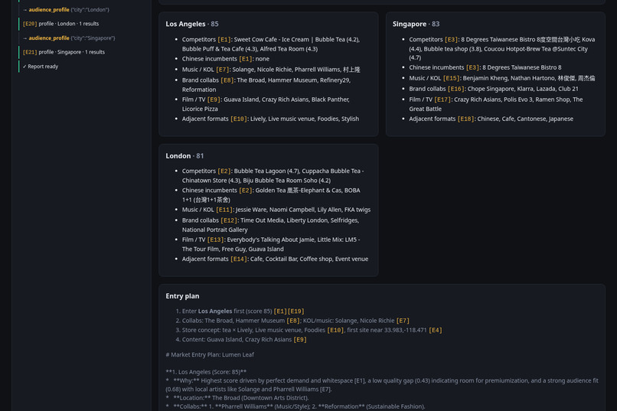Viewport: 617px width, 411px height.
Task: Open [E1] citation in Los Angeles Chinese incumbents row
Action: coord(246,59)
